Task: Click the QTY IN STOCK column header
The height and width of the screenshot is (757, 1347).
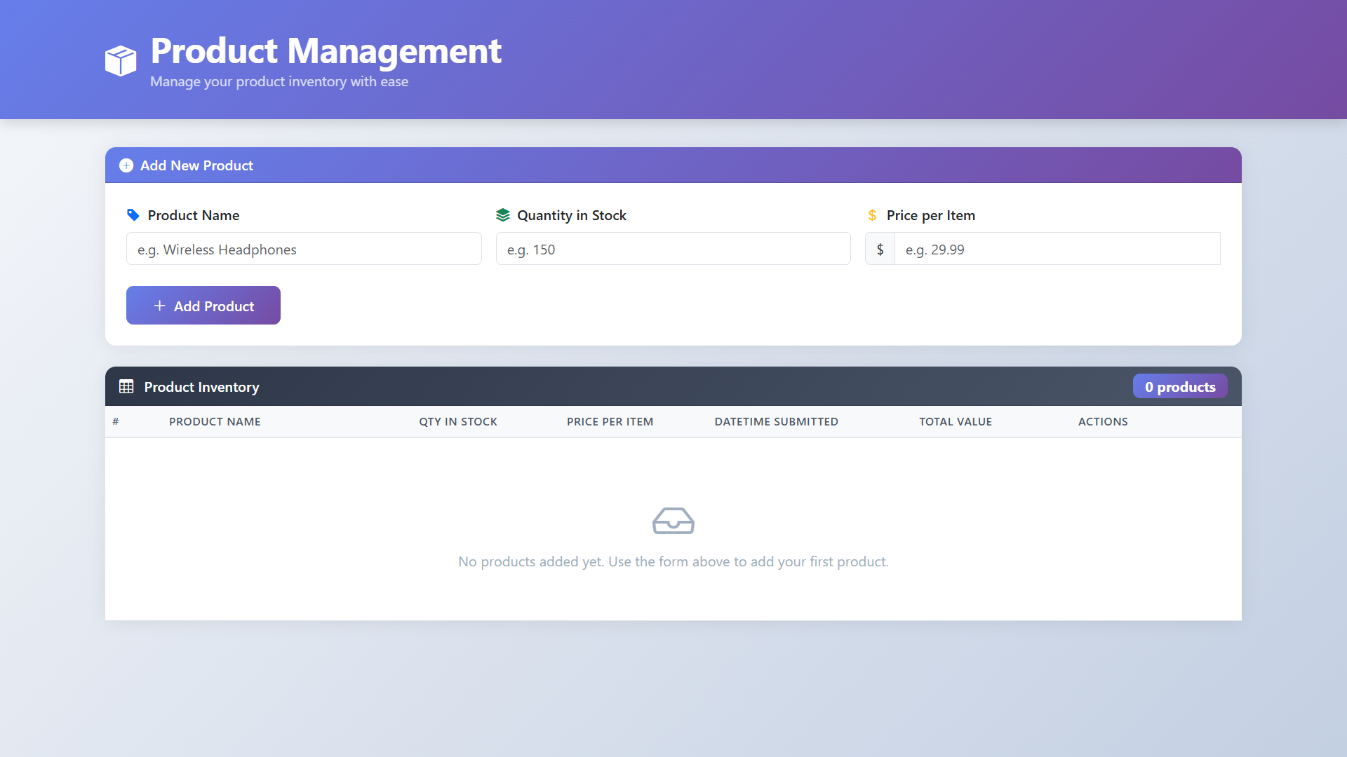Action: 458,421
